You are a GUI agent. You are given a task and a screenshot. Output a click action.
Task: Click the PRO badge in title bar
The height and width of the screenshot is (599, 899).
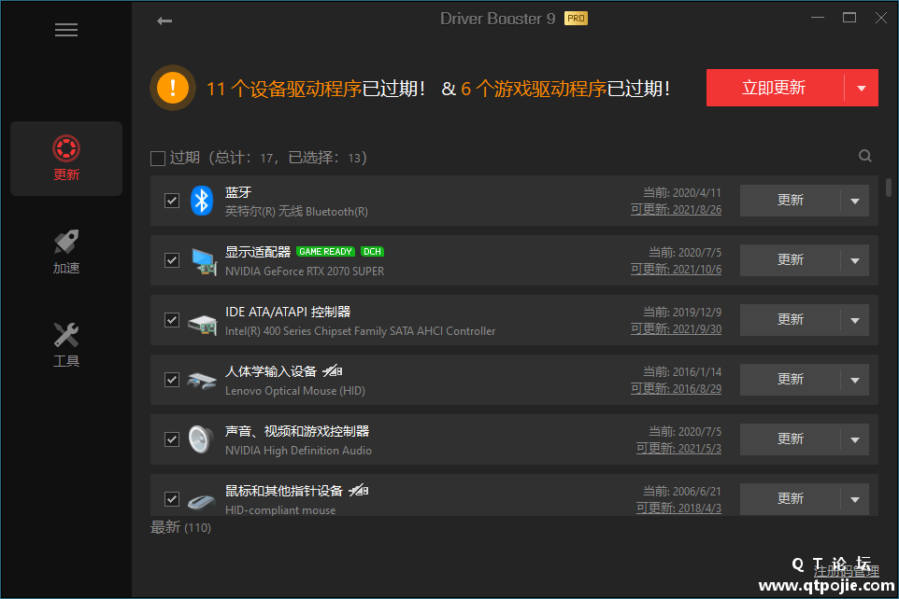(576, 19)
